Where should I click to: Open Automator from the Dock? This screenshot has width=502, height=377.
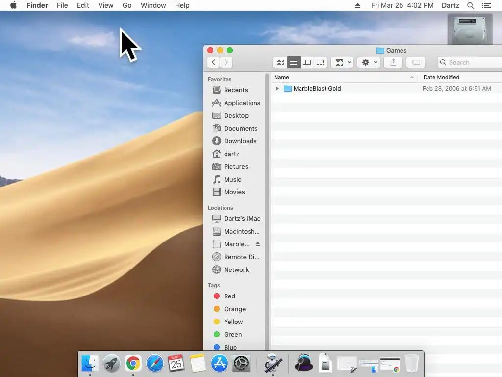coord(273,364)
